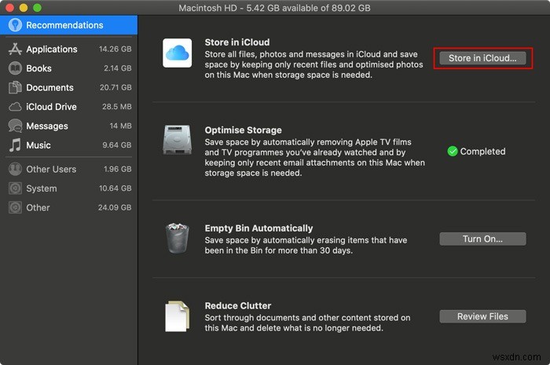Image resolution: width=550 pixels, height=365 pixels.
Task: Select iCloud Drive in the sidebar
Action: click(69, 107)
